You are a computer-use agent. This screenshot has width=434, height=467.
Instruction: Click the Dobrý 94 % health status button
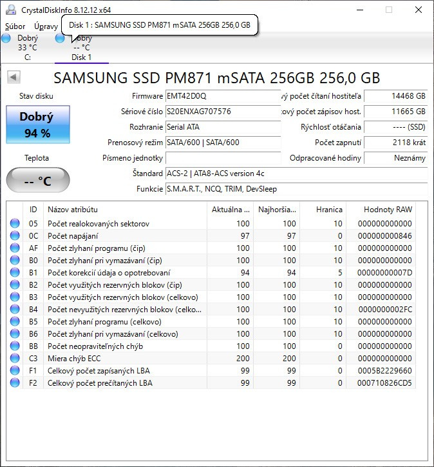[38, 124]
